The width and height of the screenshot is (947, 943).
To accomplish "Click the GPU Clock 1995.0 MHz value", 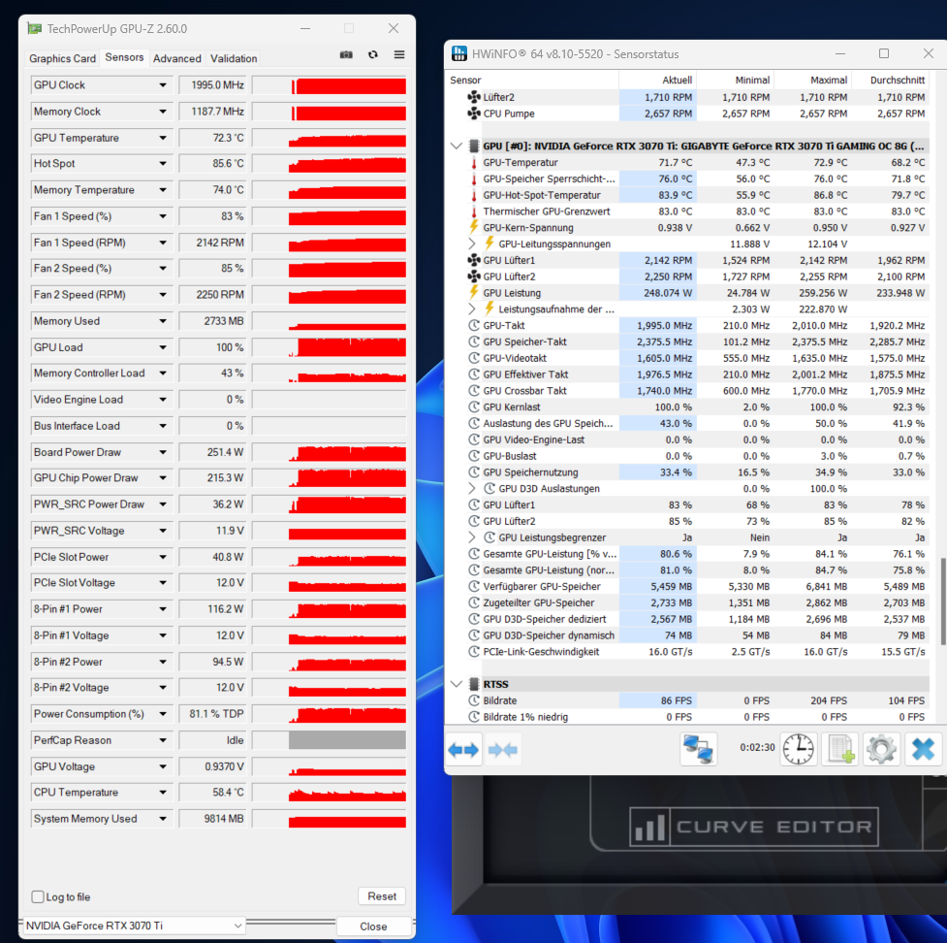I will click(212, 85).
